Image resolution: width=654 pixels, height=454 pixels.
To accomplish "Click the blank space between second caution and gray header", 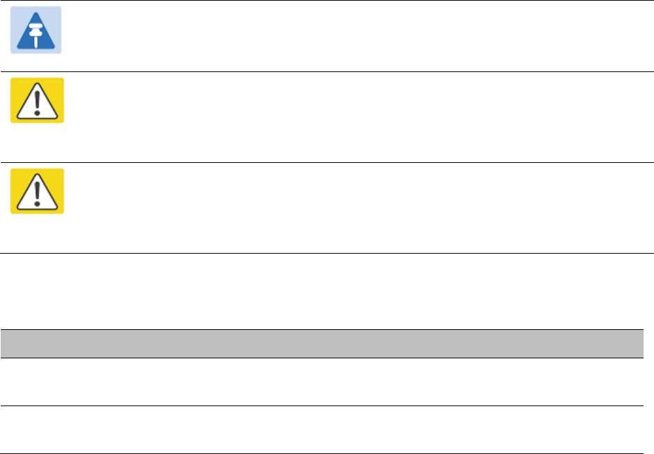I will tap(327, 291).
